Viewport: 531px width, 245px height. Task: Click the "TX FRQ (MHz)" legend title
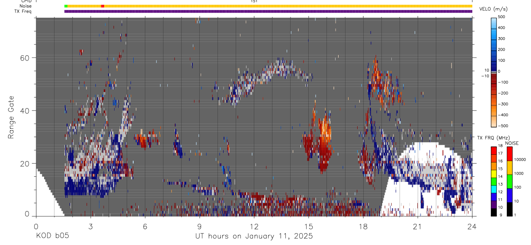click(494, 138)
